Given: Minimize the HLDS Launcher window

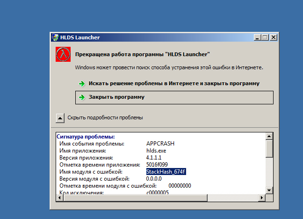Looking at the screenshot, I should tap(257, 37).
